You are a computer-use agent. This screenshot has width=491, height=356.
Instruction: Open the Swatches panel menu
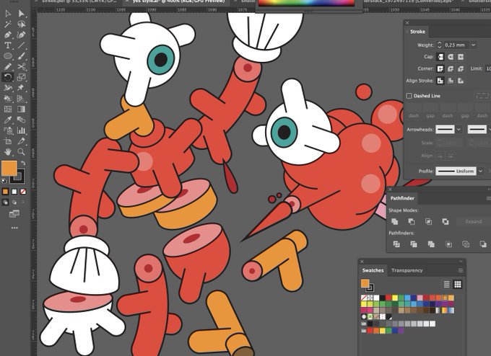461,270
